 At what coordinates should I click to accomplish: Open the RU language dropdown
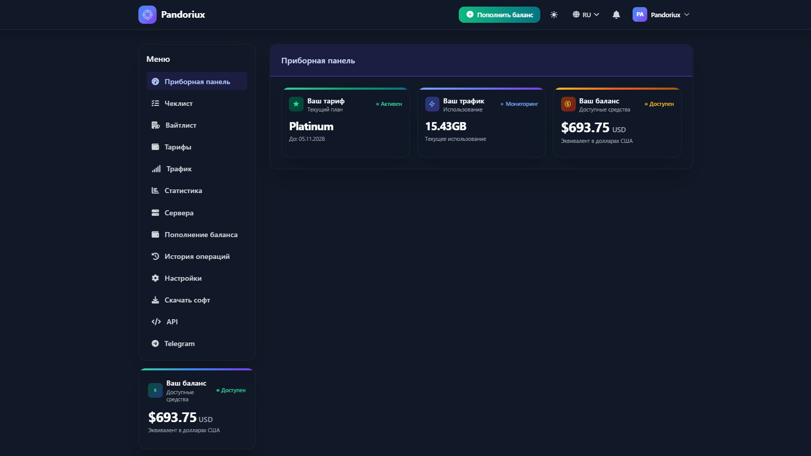coord(586,15)
